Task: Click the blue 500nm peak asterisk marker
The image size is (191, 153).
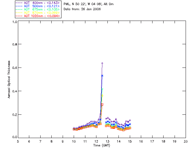Action: (x=102, y=76)
